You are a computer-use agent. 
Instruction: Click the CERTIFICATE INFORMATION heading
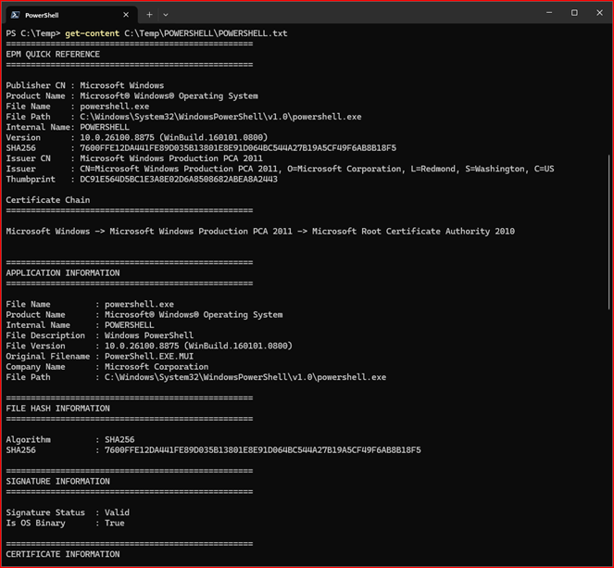pos(63,554)
